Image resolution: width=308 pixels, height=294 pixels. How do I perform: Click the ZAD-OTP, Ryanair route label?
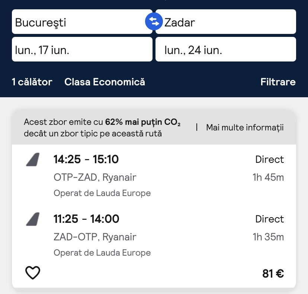click(x=95, y=237)
